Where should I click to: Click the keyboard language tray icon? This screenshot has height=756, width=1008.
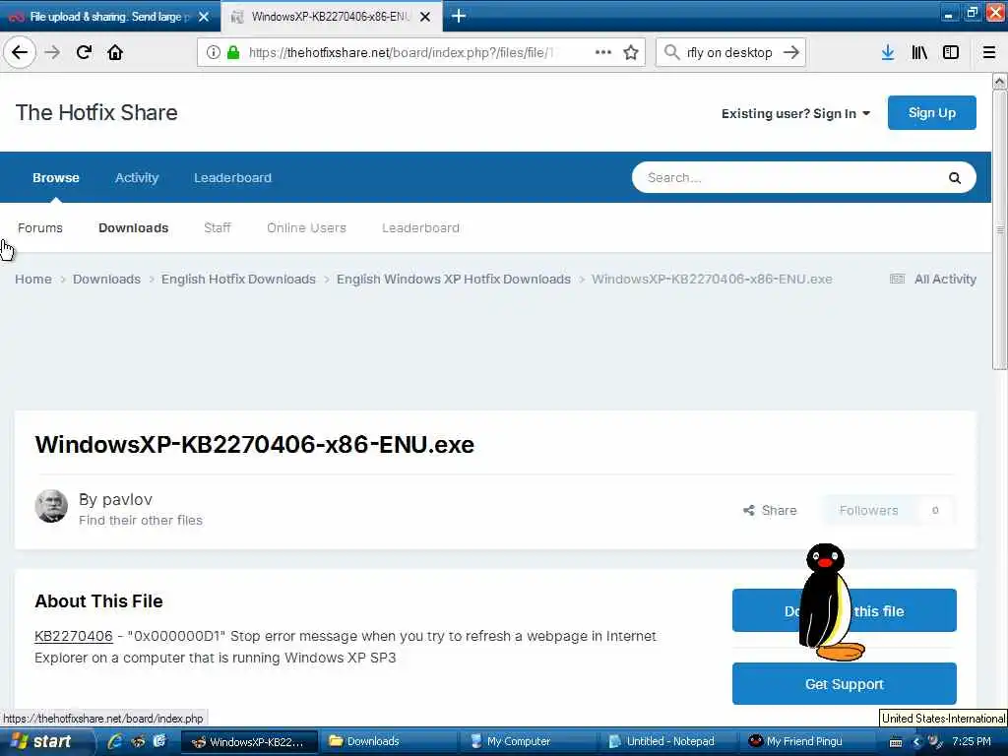(x=896, y=742)
